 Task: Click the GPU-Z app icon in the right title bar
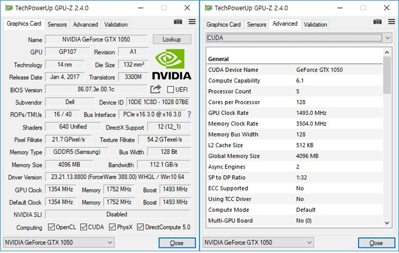[x=209, y=8]
